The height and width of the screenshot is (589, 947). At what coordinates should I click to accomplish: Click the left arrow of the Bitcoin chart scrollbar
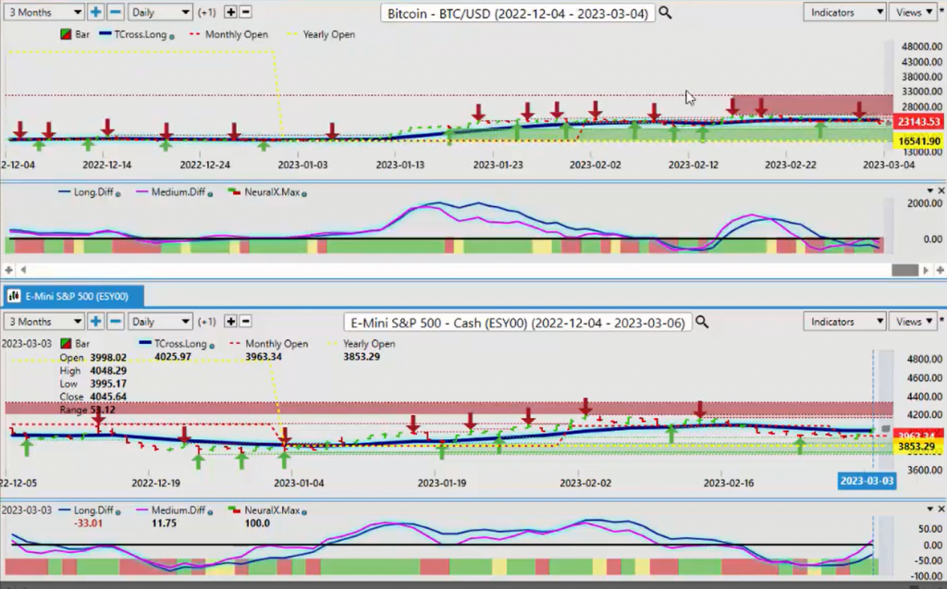pyautogui.click(x=23, y=270)
